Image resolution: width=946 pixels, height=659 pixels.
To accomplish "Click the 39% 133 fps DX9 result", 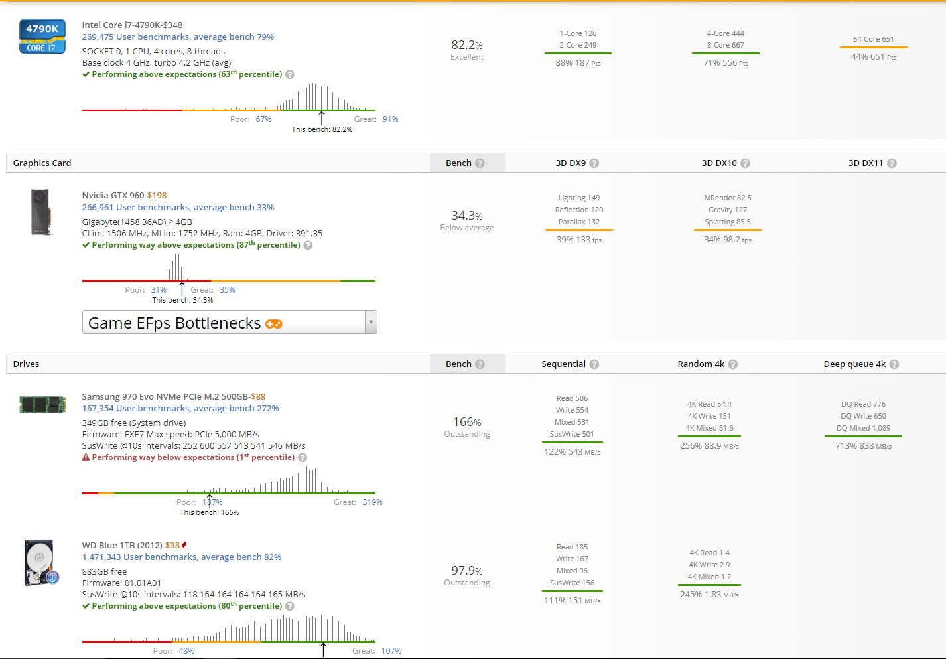I will pos(579,240).
